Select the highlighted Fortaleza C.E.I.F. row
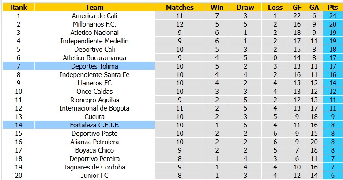 click(x=172, y=125)
